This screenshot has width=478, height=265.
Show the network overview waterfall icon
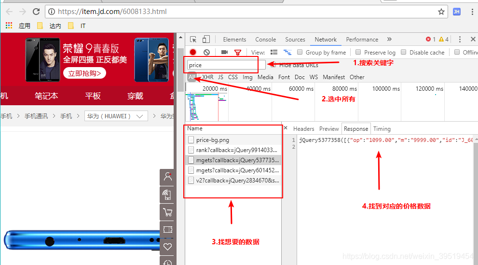[x=287, y=52]
